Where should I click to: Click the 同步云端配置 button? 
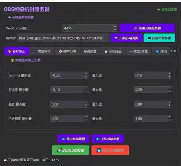pyautogui.click(x=73, y=138)
